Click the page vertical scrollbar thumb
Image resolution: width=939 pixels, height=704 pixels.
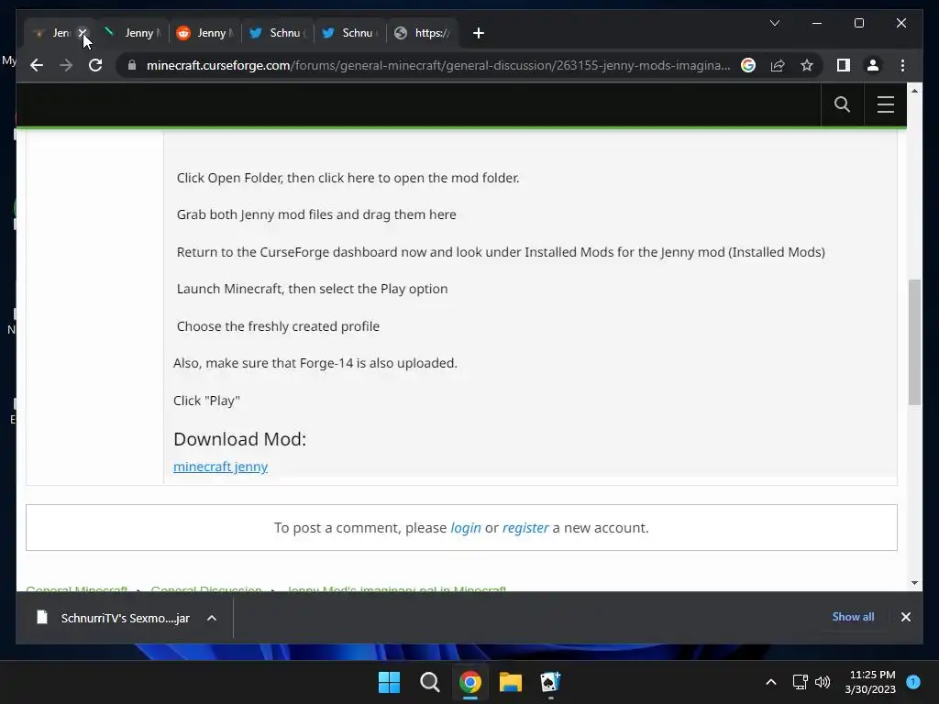coord(914,342)
